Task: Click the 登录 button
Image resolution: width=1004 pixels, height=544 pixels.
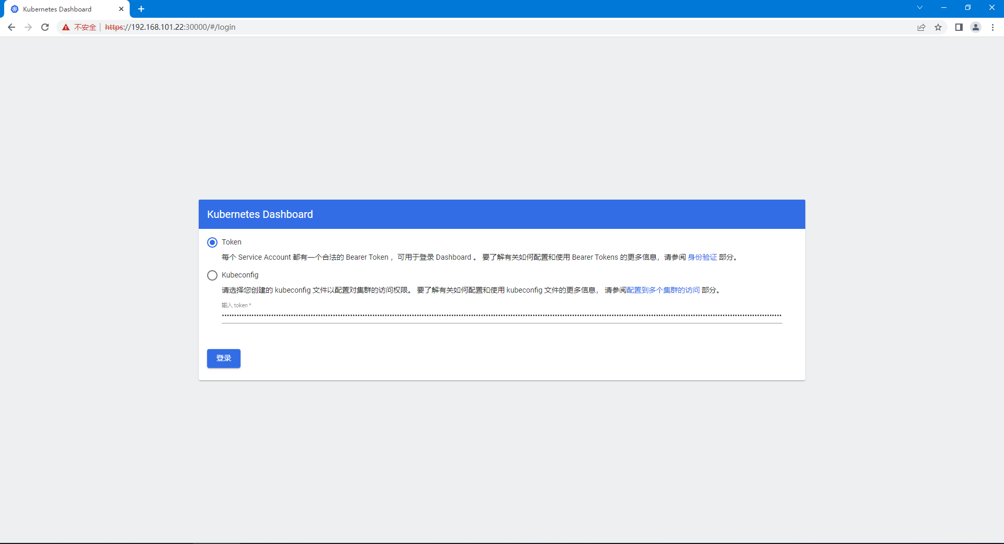Action: 224,358
